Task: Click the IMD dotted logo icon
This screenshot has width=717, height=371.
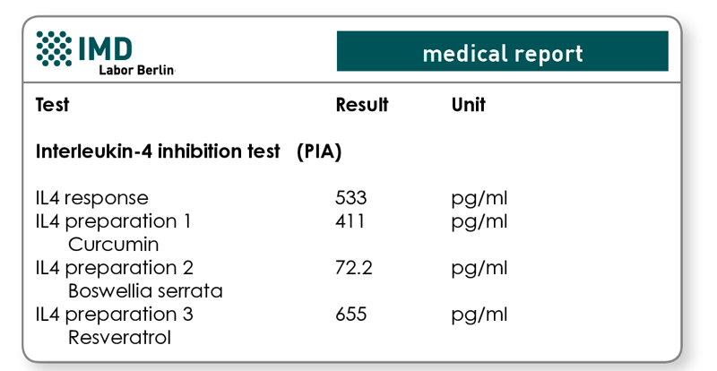Action: [54, 48]
